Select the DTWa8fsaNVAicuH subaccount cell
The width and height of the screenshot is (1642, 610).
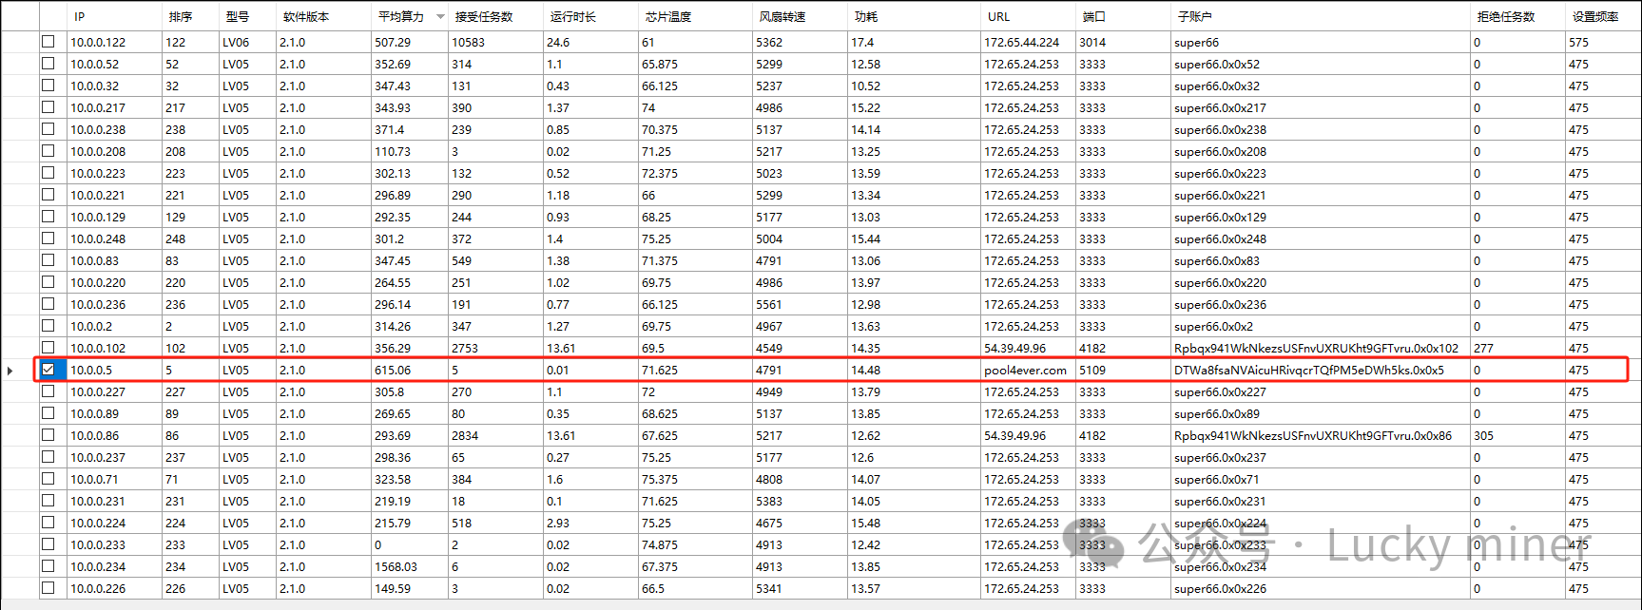(x=1308, y=371)
